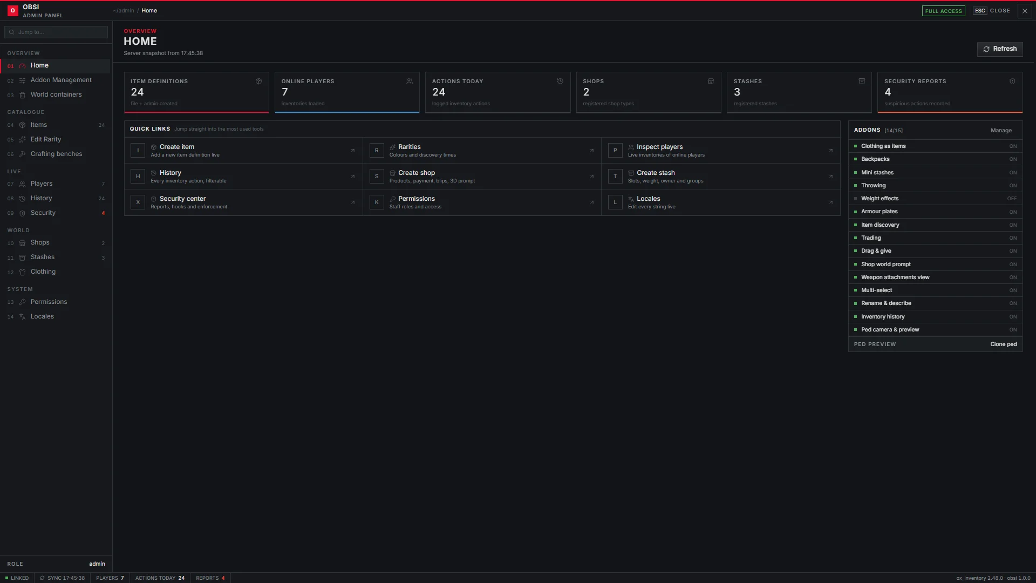This screenshot has height=583, width=1036.
Task: Toggle the Backpacks addon
Action: pyautogui.click(x=935, y=159)
